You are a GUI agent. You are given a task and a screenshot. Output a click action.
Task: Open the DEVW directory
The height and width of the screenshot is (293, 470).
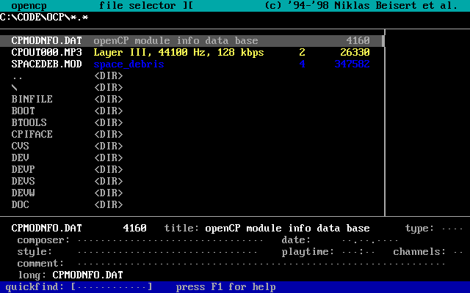click(x=23, y=193)
